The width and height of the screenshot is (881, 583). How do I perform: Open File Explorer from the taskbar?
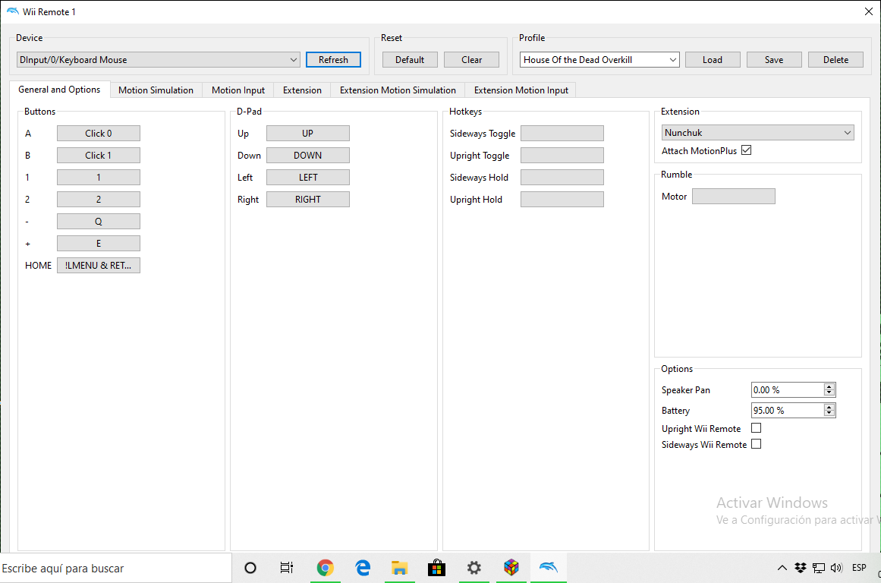[399, 568]
